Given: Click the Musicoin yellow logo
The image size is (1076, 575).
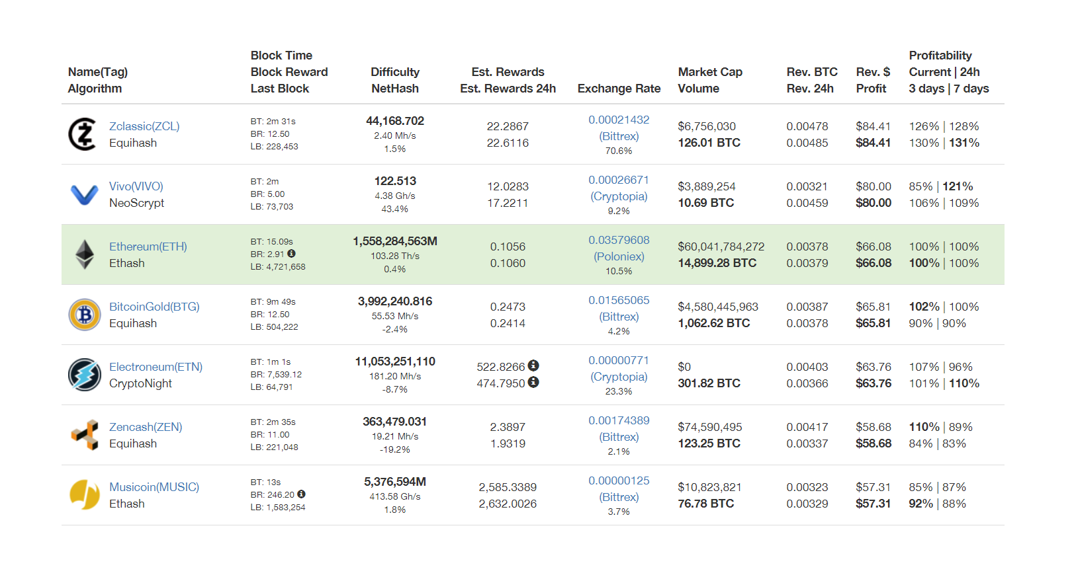Looking at the screenshot, I should click(85, 495).
